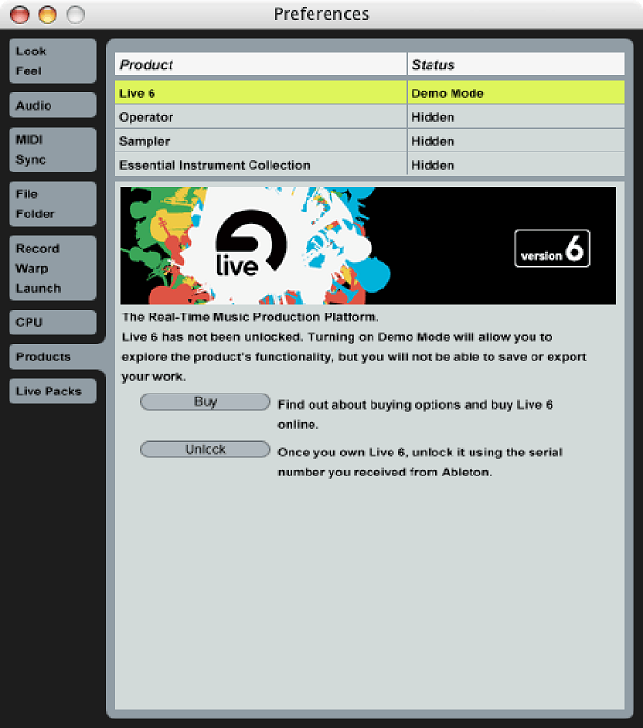Close the Preferences window with the red button

tap(19, 14)
